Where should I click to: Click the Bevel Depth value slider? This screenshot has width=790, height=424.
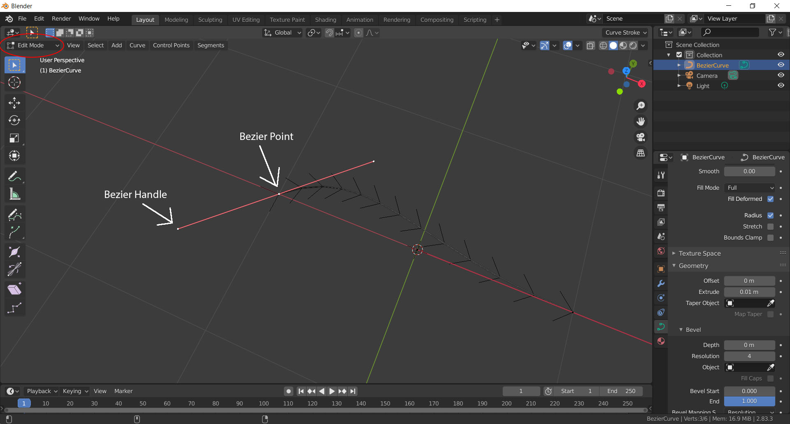click(x=749, y=345)
